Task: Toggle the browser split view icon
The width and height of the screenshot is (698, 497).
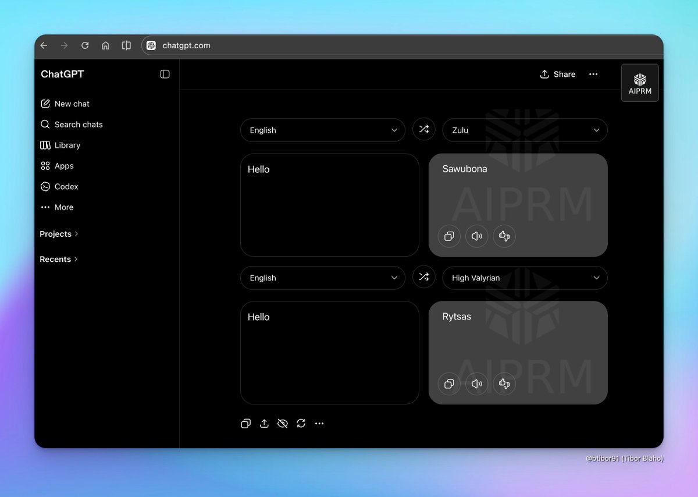Action: [126, 45]
